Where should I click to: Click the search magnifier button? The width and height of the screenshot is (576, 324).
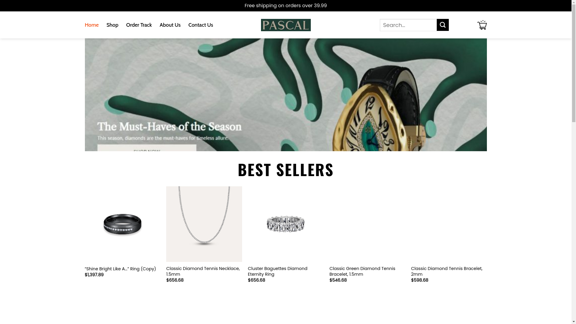tap(442, 25)
